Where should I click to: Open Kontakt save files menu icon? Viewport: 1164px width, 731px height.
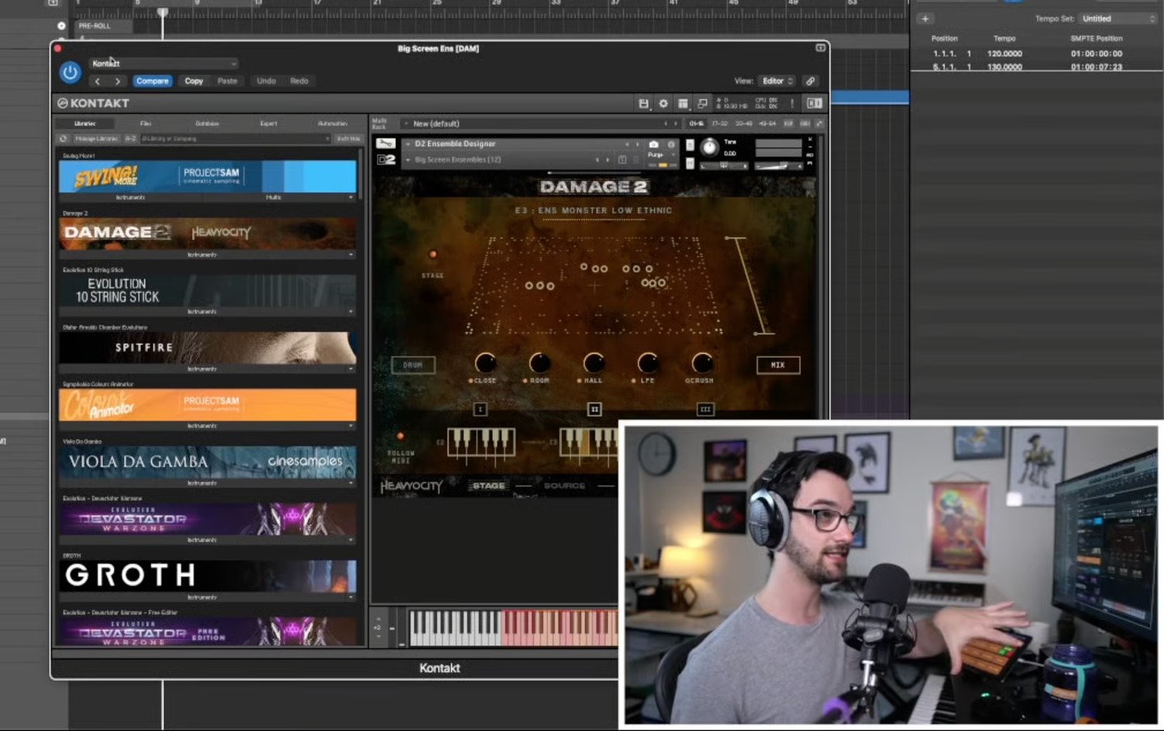click(x=643, y=103)
